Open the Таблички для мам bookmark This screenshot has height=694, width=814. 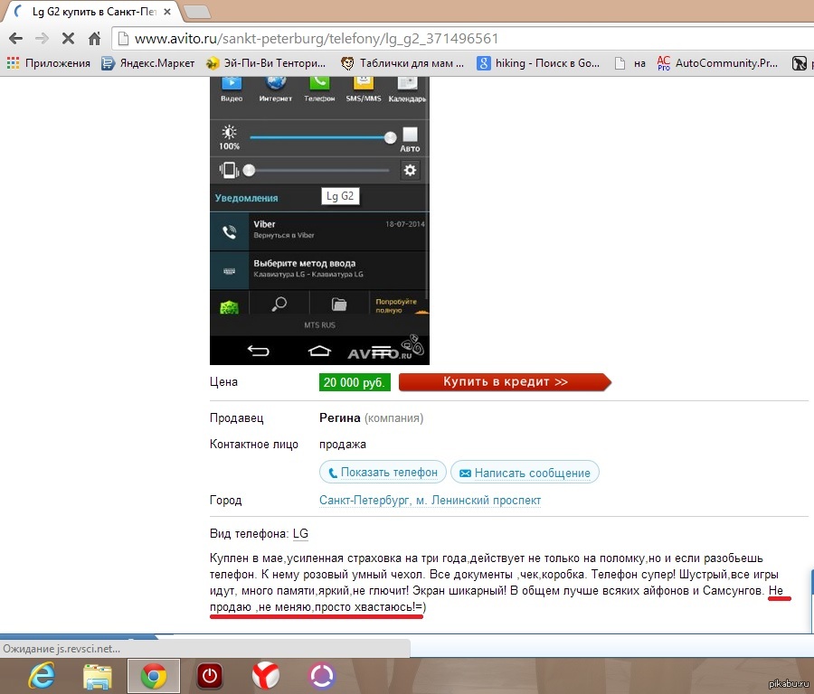point(402,63)
